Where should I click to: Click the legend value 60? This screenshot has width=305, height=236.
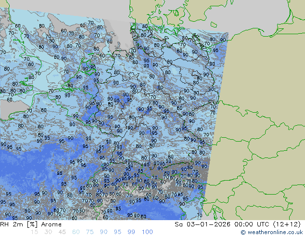tap(76, 232)
